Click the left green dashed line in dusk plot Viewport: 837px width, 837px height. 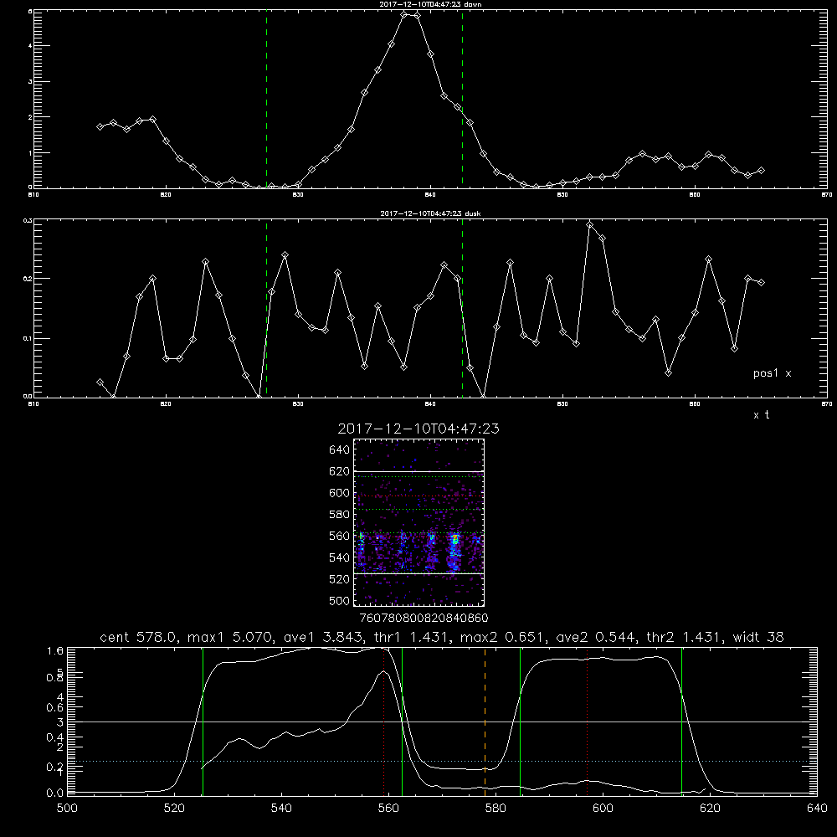(266, 309)
